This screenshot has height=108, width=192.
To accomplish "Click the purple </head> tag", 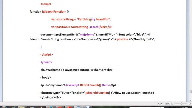I will [x=46, y=62].
